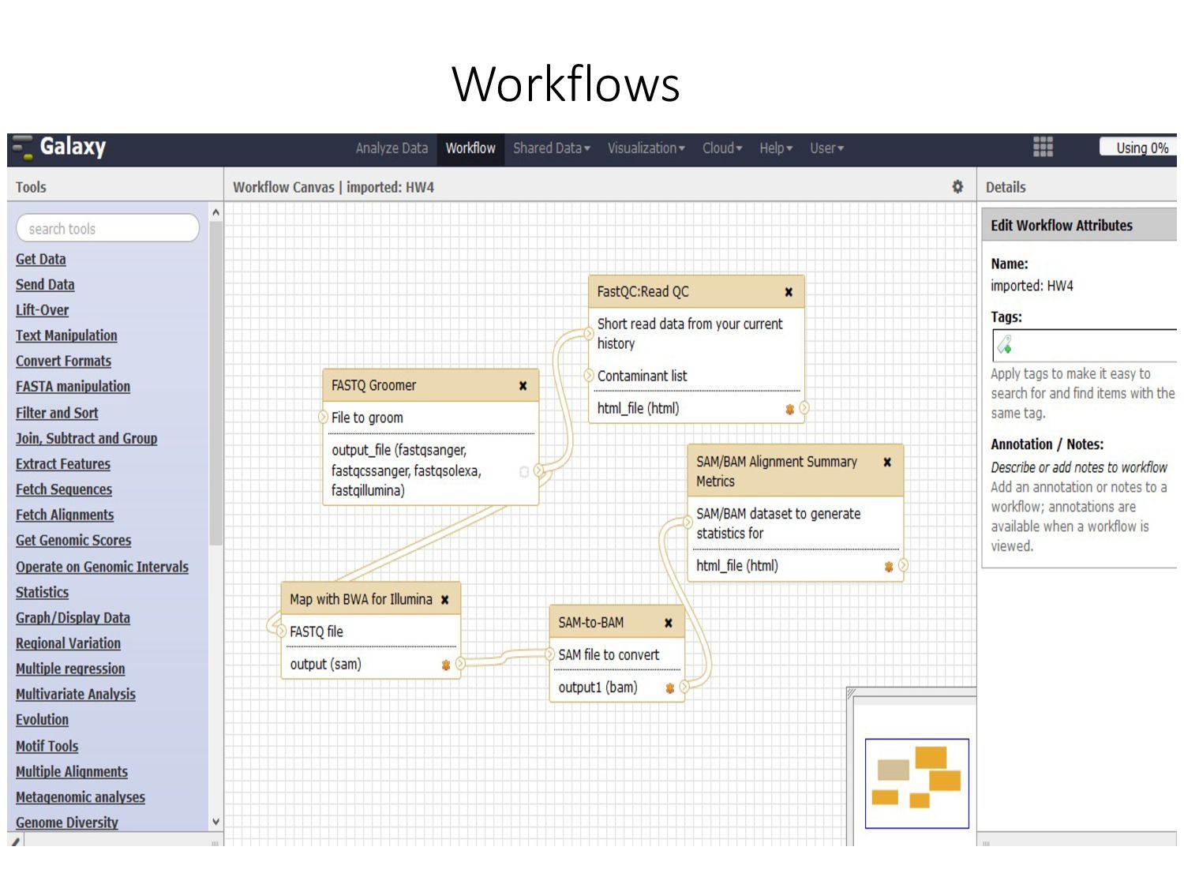Viewport: 1184px width, 888px height.
Task: Click scroll-down arrow of tools panel
Action: click(x=215, y=822)
